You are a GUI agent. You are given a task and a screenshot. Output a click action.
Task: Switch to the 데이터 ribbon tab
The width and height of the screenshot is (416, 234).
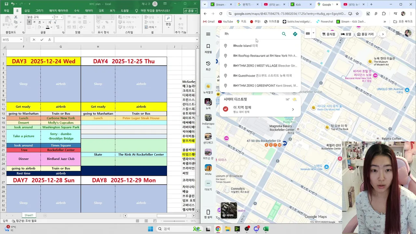coord(89,11)
